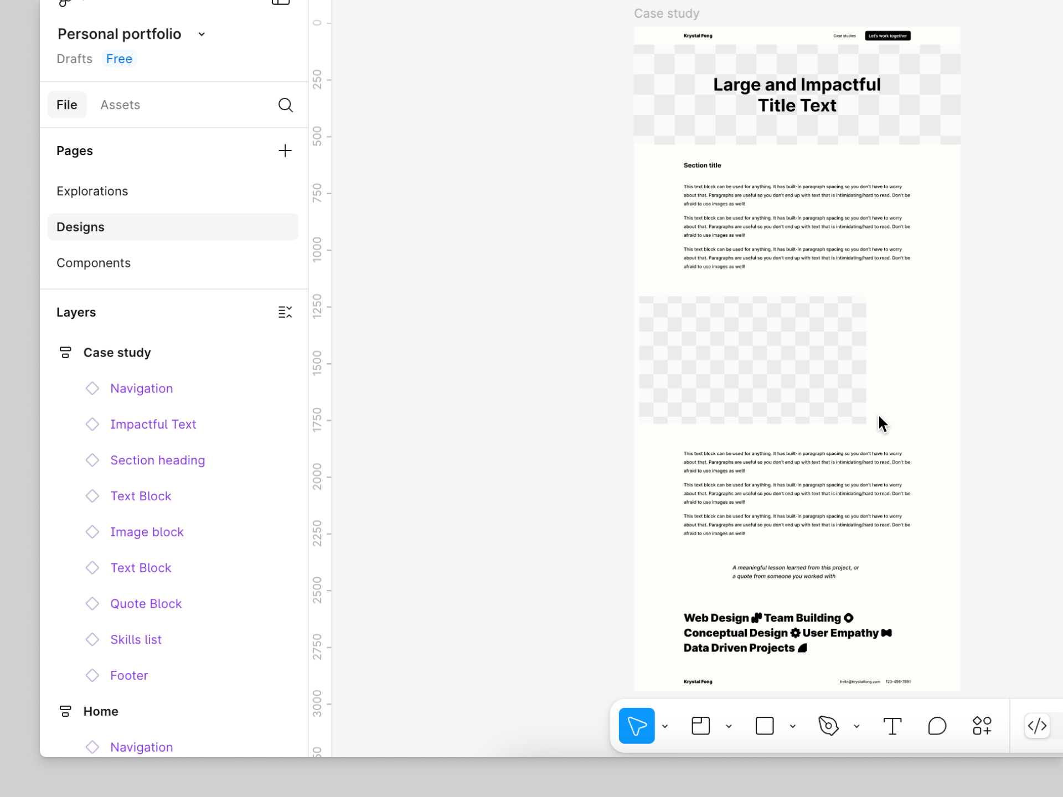
Task: Select the Move tool in toolbar
Action: (x=636, y=726)
